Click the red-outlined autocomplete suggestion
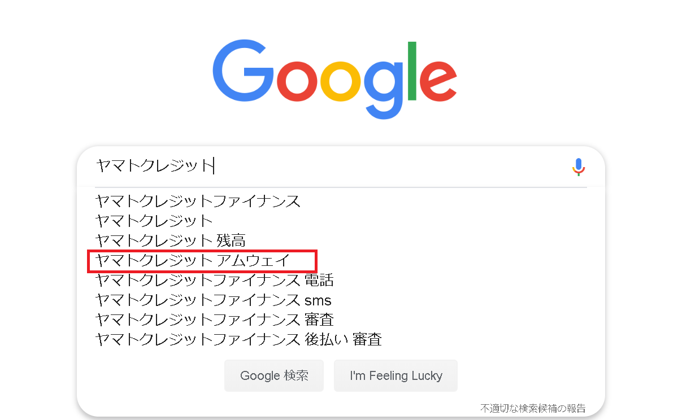The width and height of the screenshot is (678, 420). (193, 260)
